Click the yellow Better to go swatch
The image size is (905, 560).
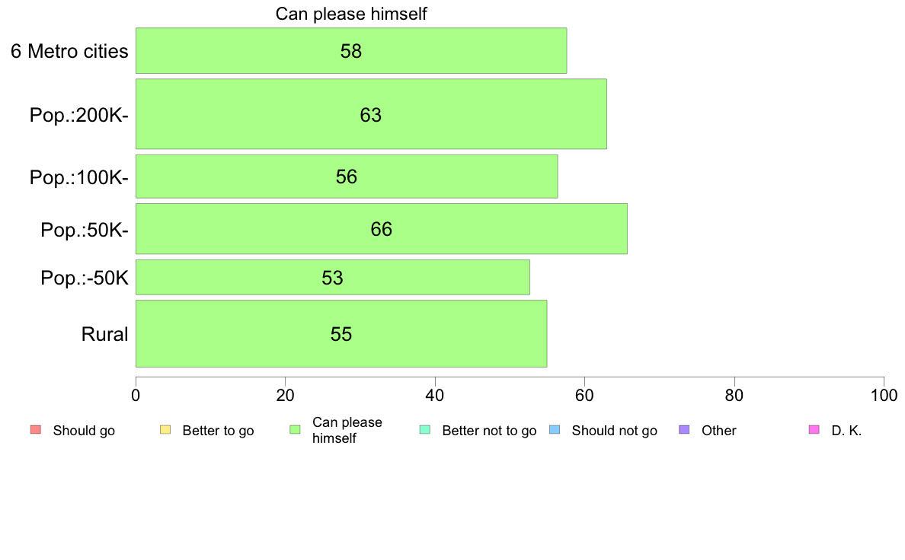coord(165,430)
